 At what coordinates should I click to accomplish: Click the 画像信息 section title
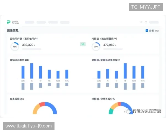(13, 30)
